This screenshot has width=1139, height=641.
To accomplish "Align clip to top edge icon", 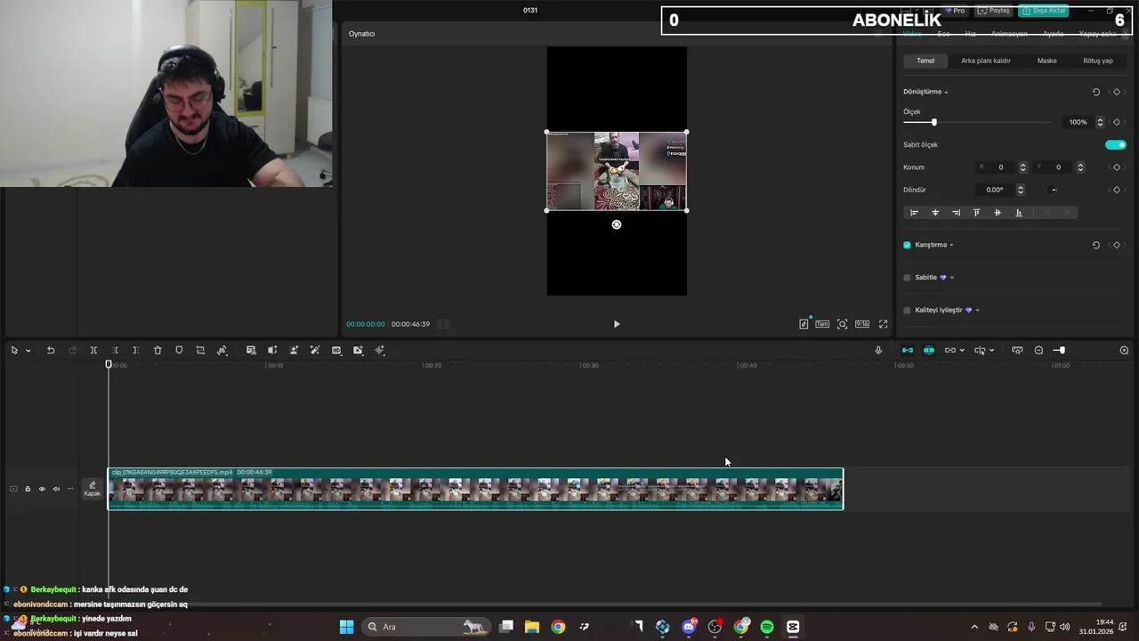I will (x=976, y=213).
